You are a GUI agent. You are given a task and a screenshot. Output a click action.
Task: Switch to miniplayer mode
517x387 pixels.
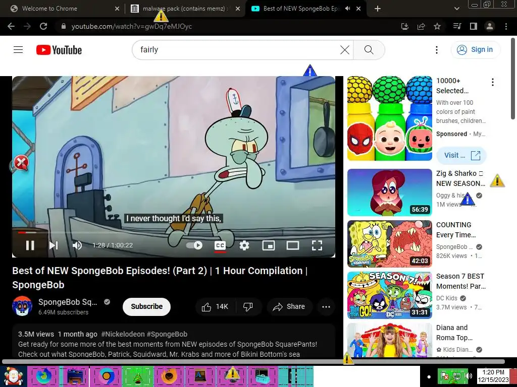(x=269, y=245)
